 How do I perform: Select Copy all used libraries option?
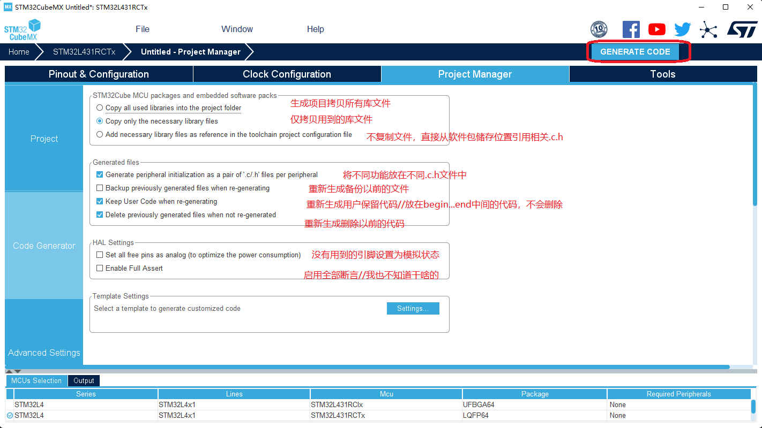100,108
